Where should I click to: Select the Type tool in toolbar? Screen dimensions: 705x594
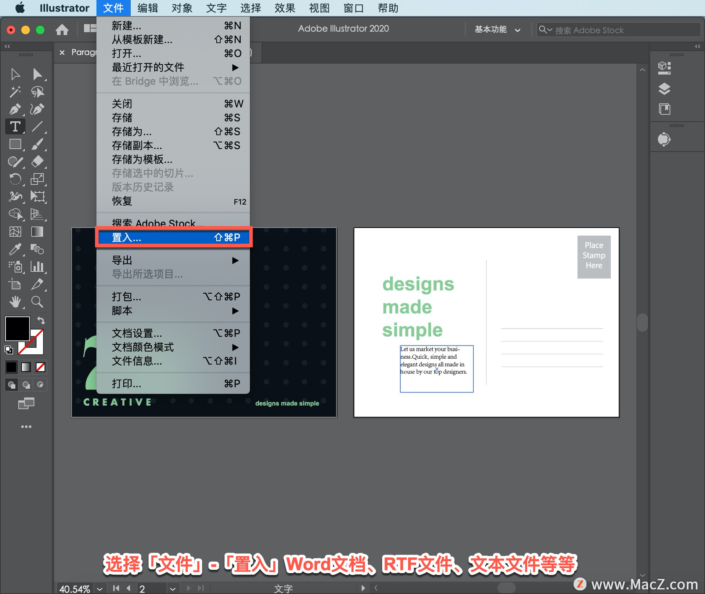(x=15, y=127)
